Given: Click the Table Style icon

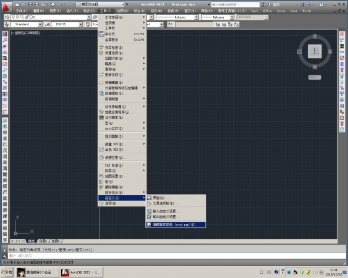Looking at the screenshot, I should tap(88, 24).
